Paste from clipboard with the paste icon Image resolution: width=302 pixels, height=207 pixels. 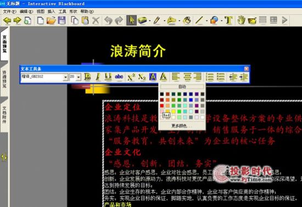click(x=85, y=20)
